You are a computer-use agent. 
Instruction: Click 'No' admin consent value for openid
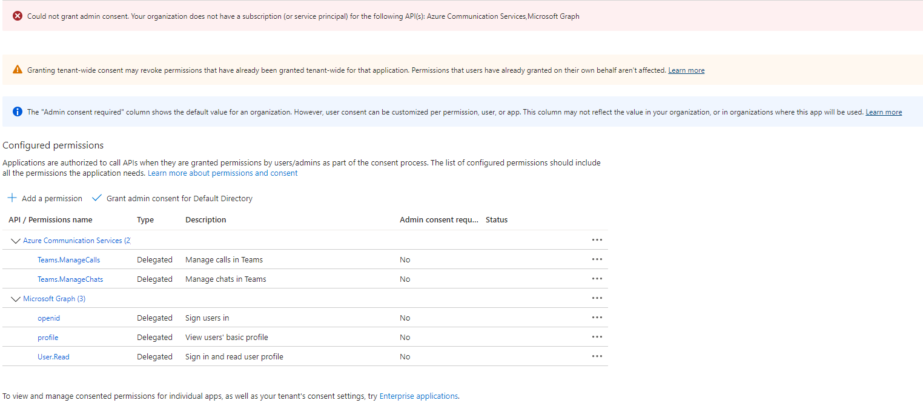point(405,318)
